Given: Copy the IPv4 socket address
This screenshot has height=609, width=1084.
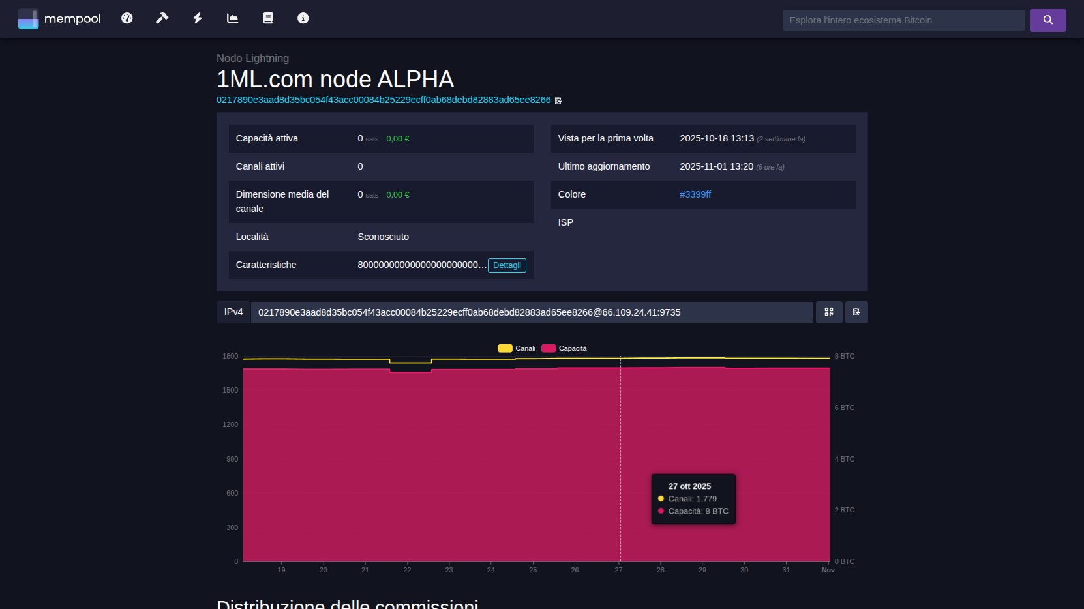Looking at the screenshot, I should click(856, 312).
